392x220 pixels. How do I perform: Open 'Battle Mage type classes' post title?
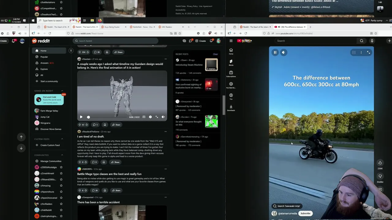click(109, 174)
